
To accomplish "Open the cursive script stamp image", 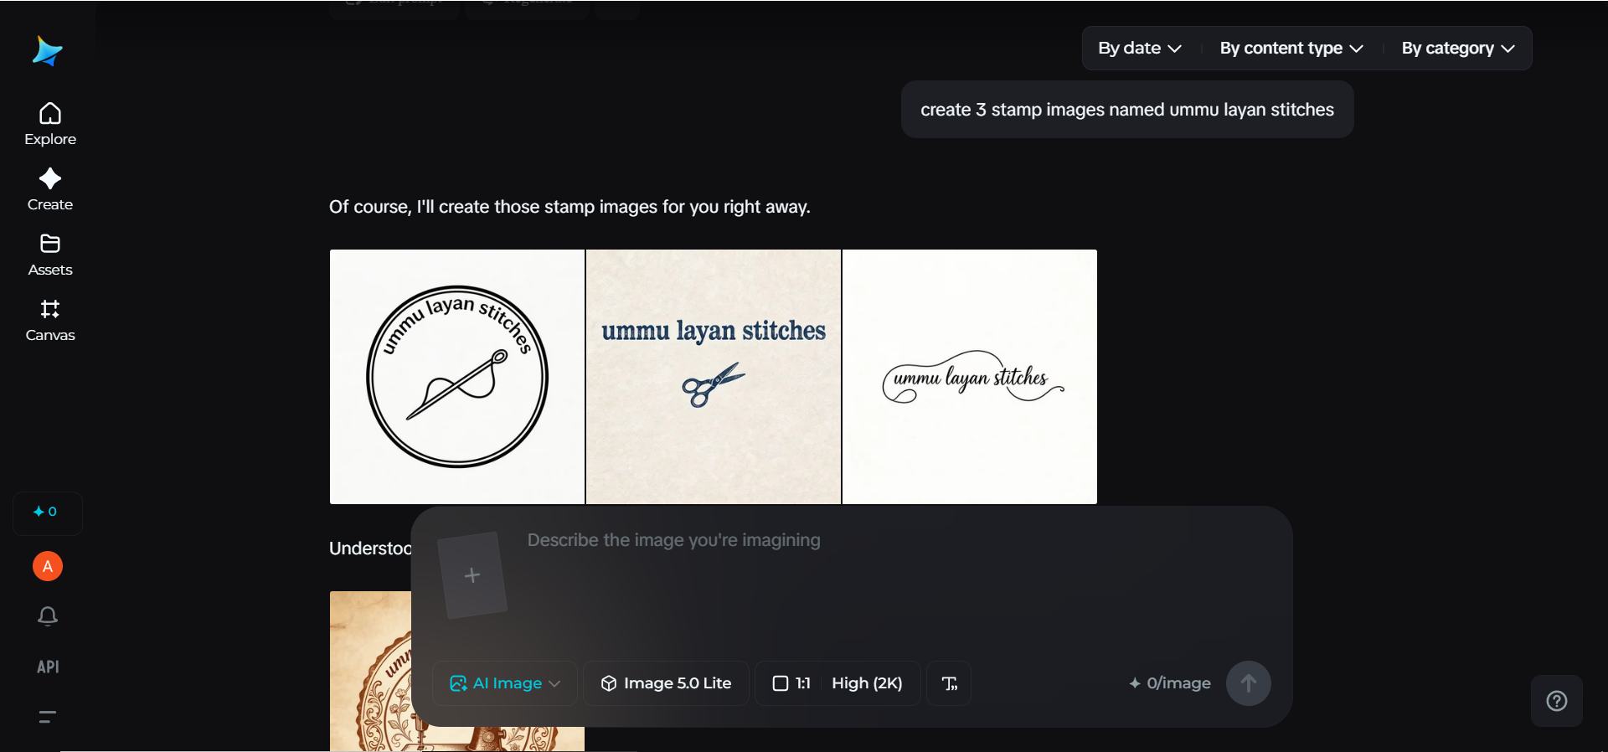I will [970, 377].
